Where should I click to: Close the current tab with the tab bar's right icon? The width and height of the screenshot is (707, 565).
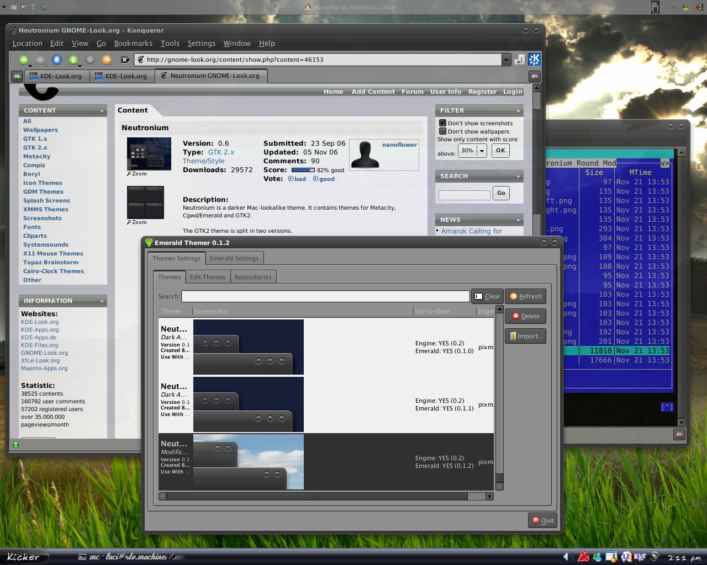click(x=534, y=76)
